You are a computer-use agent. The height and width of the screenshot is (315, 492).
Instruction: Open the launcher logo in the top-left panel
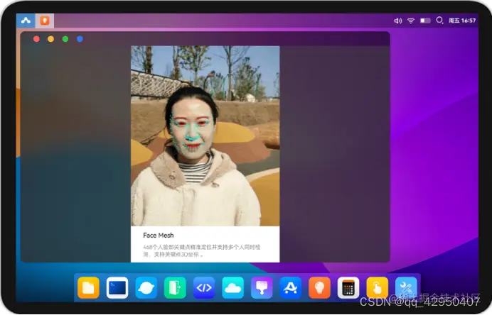[26, 21]
